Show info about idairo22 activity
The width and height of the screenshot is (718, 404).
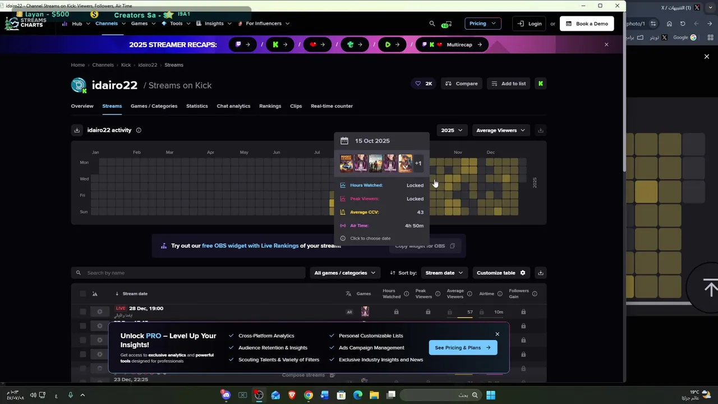coord(139,130)
